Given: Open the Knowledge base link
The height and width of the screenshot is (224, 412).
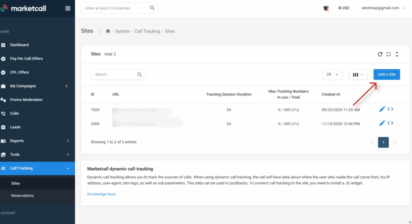Looking at the screenshot, I should tap(101, 194).
